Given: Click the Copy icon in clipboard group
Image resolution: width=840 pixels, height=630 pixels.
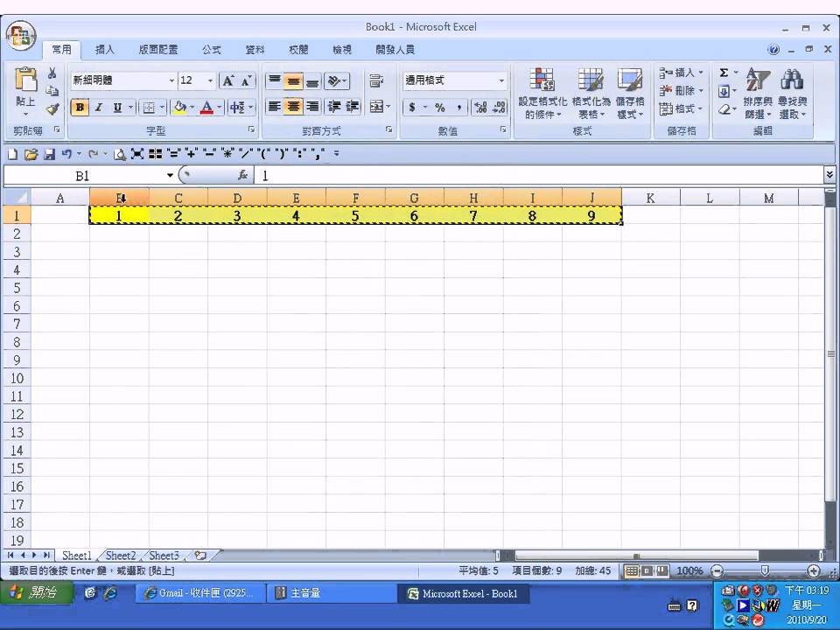Looking at the screenshot, I should [52, 90].
